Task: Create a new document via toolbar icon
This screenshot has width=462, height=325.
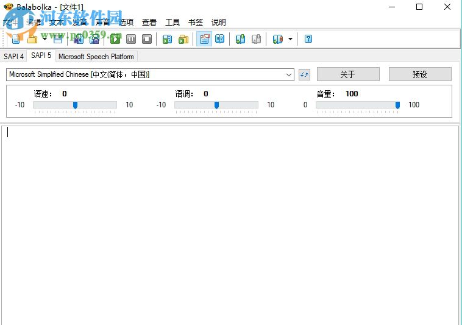Action: [x=16, y=39]
